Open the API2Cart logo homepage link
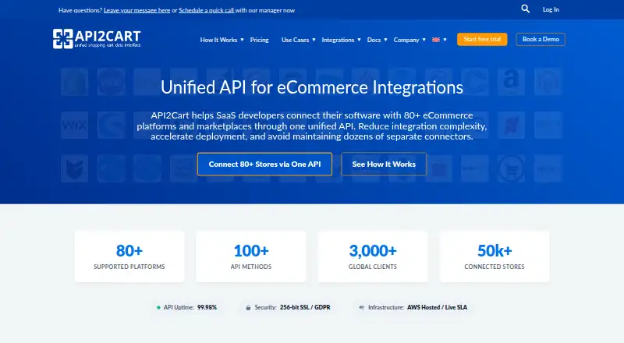 coord(97,39)
